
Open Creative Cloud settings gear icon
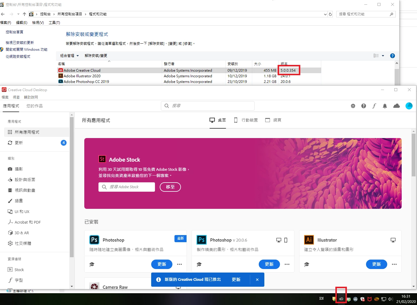pos(353,106)
